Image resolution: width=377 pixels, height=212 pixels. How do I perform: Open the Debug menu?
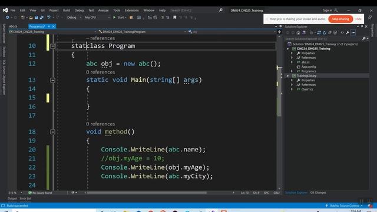[x=79, y=11]
